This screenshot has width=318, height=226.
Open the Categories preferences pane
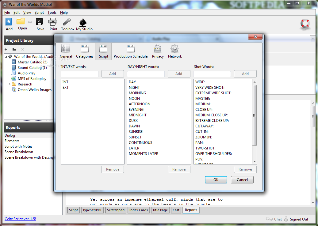point(85,51)
